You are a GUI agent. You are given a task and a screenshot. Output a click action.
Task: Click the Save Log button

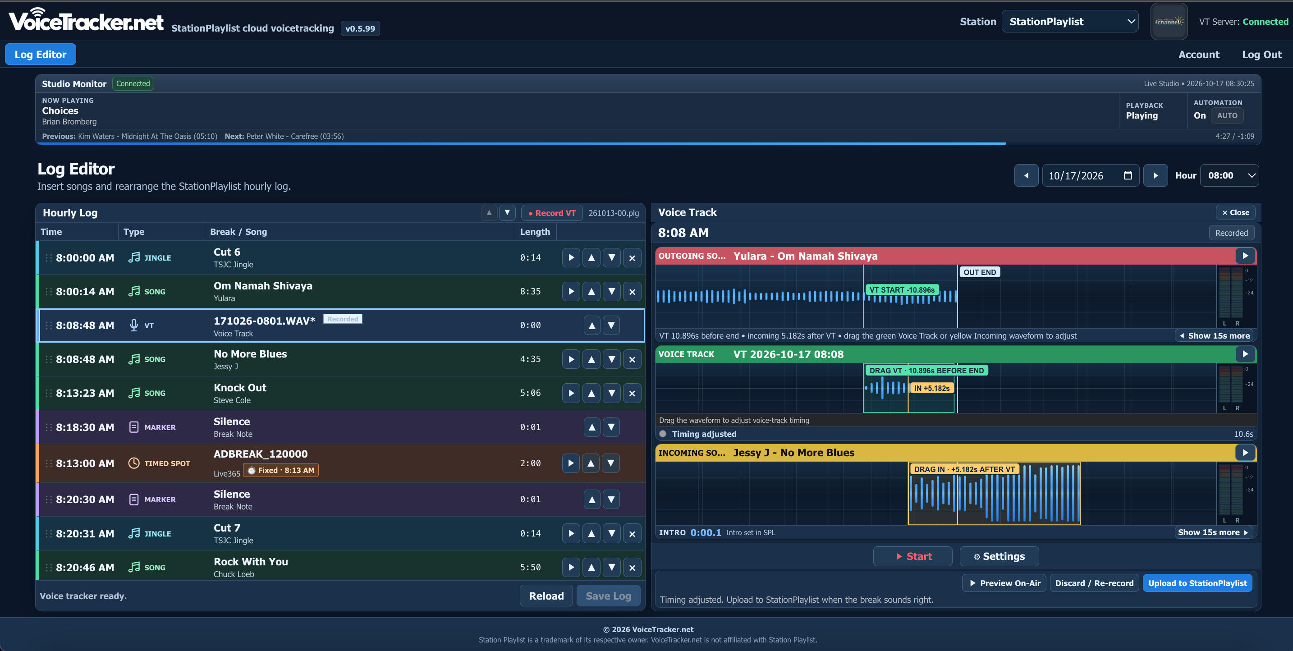pyautogui.click(x=608, y=596)
